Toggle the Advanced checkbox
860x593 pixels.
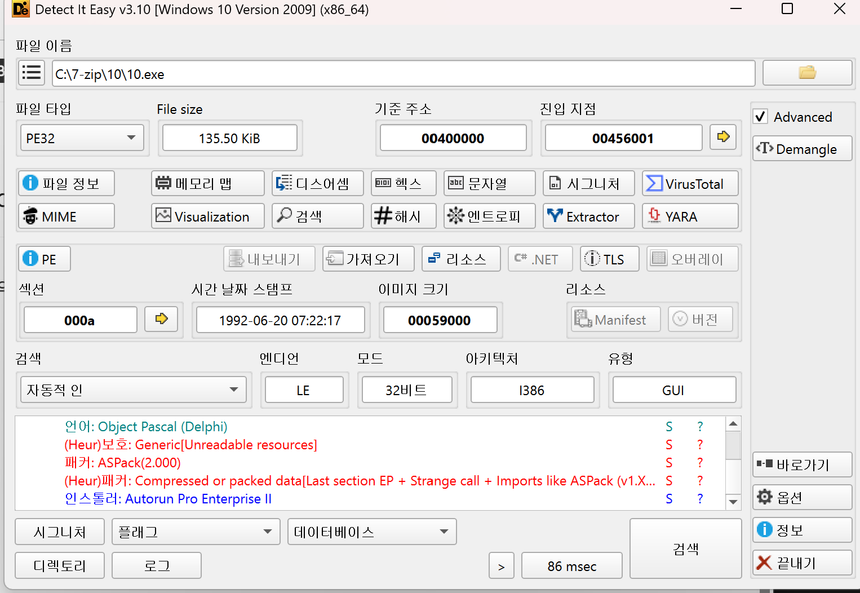point(760,117)
